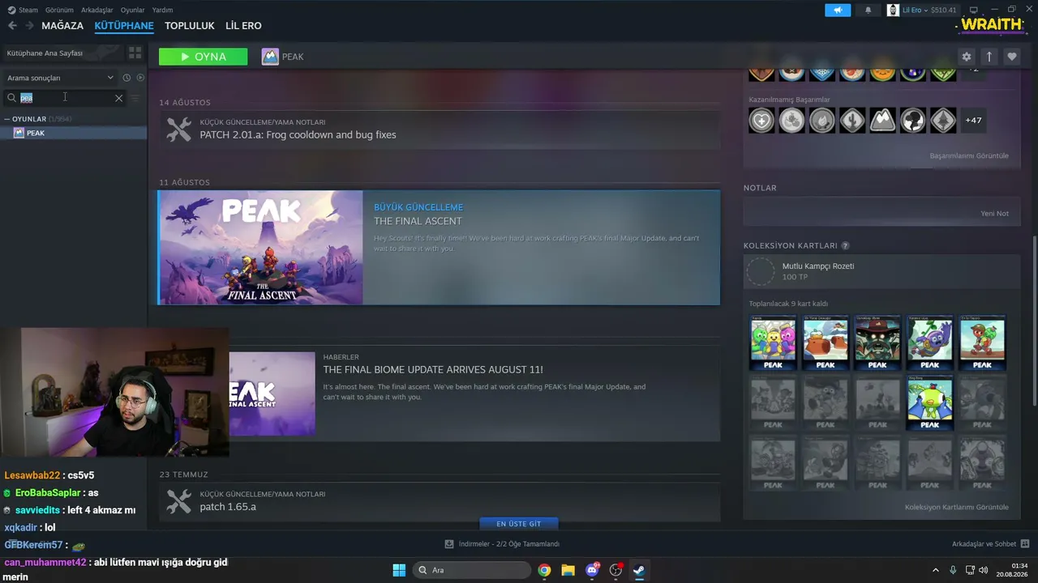1038x583 pixels.
Task: Switch to the KÜTÜPHANE tab
Action: 124,26
